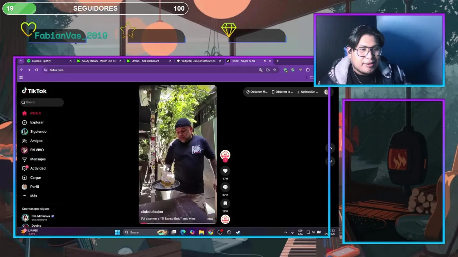
Task: Open the browser extensions puzzle icon
Action: tap(308, 70)
